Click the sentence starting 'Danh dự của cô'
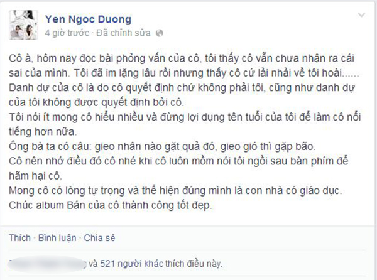Screen dimensions: 377x280 click(182, 88)
